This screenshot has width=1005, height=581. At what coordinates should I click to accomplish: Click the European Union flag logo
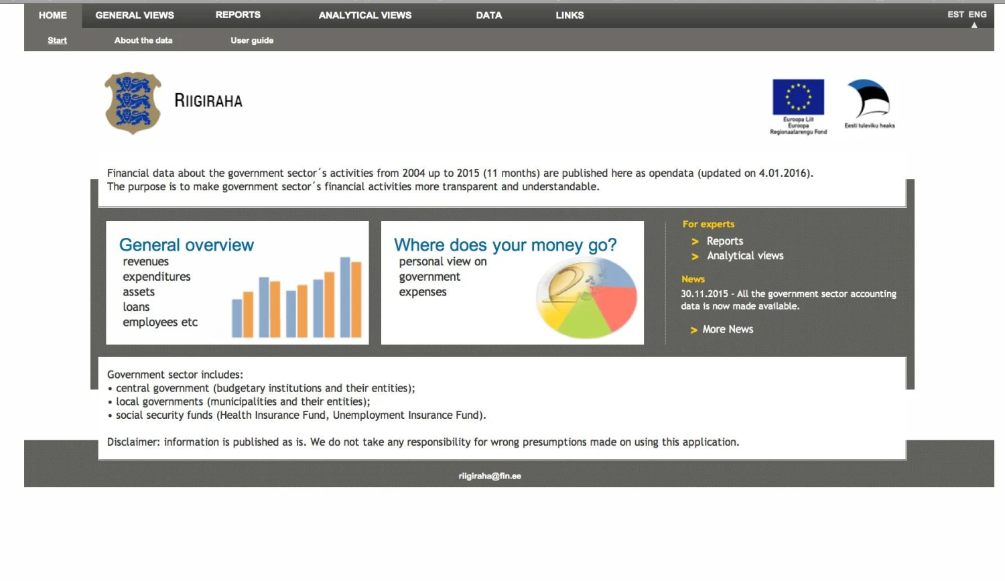point(798,97)
